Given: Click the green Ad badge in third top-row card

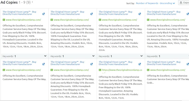Looking at the screenshot, I should (x=100, y=20).
